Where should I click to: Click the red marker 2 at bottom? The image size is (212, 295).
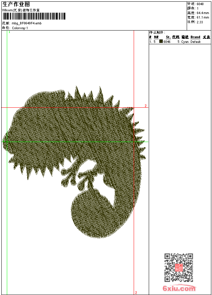pos(136,293)
